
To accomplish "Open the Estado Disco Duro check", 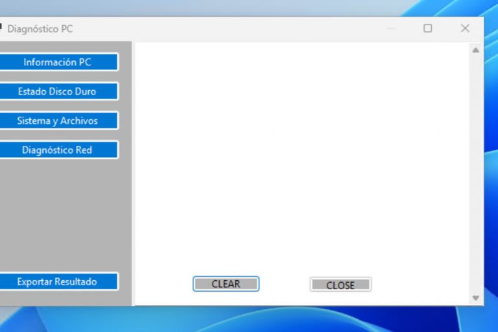I will 58,91.
